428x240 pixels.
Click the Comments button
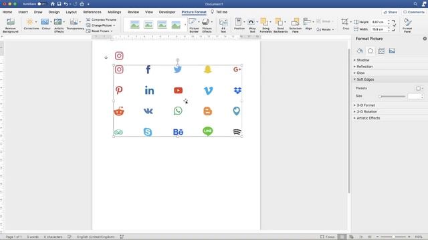pos(414,12)
